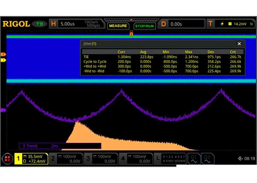The height and width of the screenshot is (183, 257).
Task: Open the function navigation menu icon
Action: [x=7, y=159]
